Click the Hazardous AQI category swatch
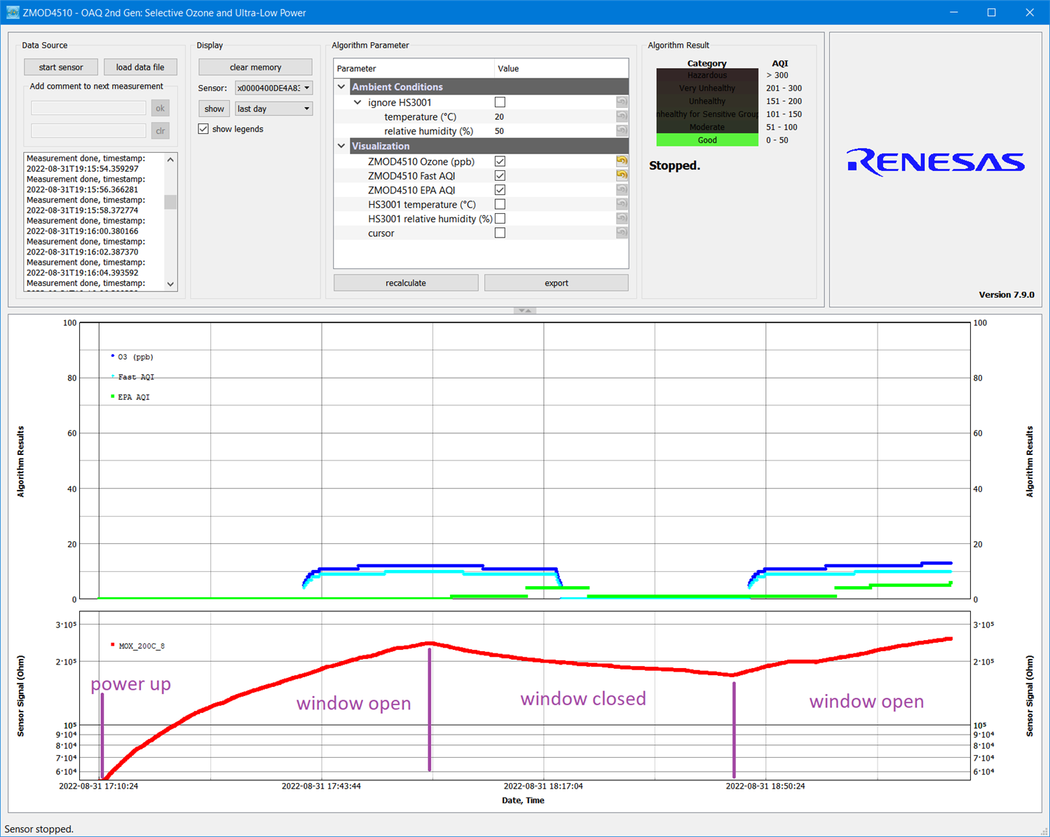The width and height of the screenshot is (1050, 837). tap(707, 75)
